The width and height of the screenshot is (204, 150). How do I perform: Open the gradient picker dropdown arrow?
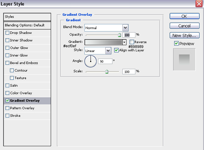(124, 42)
